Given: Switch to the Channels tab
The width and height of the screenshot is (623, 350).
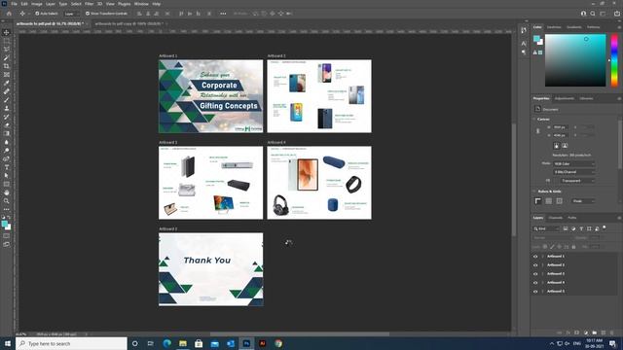Looking at the screenshot, I should click(556, 218).
